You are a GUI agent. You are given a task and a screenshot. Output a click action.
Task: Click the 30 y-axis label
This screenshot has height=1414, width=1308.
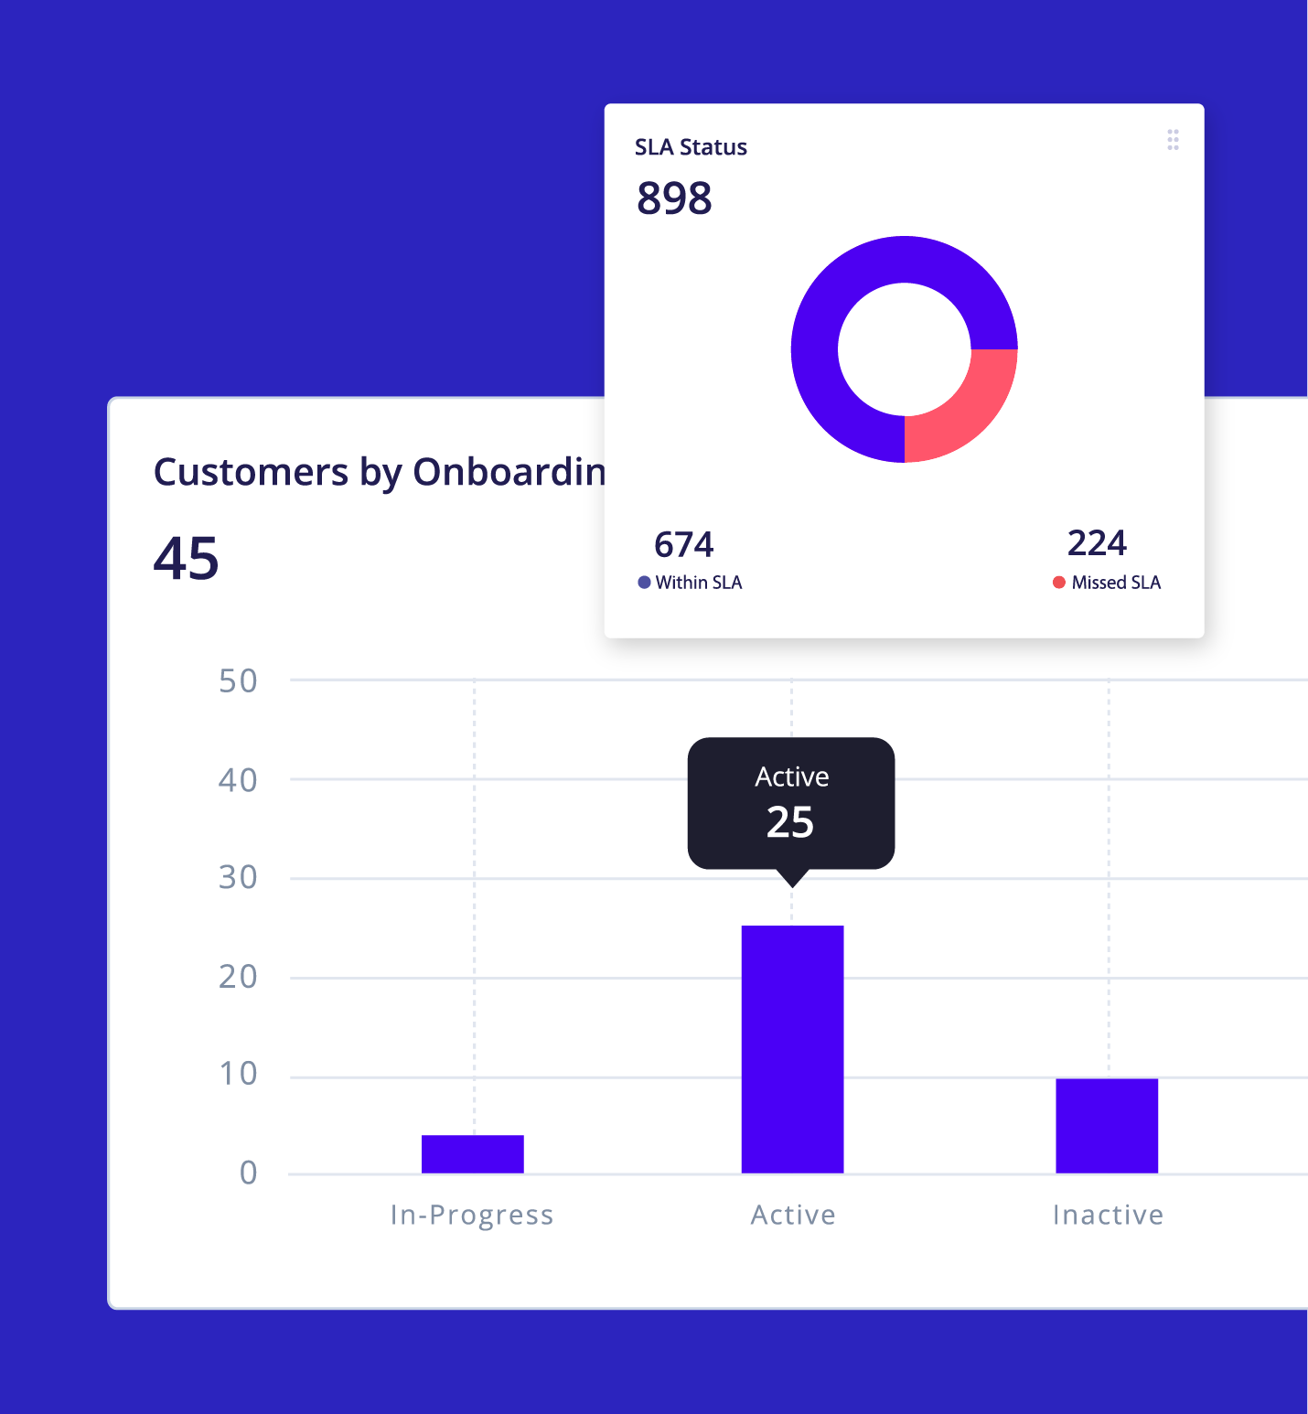238,878
